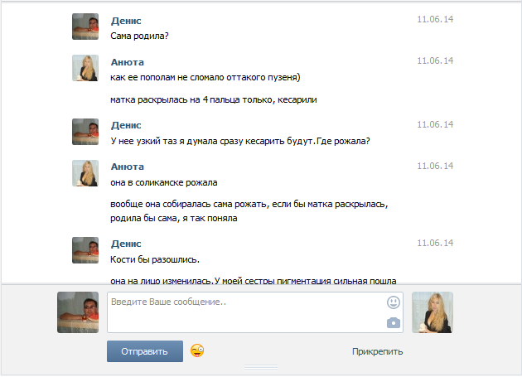Open Денис's avatar beside "Кости бы разошлись."

tap(85, 250)
